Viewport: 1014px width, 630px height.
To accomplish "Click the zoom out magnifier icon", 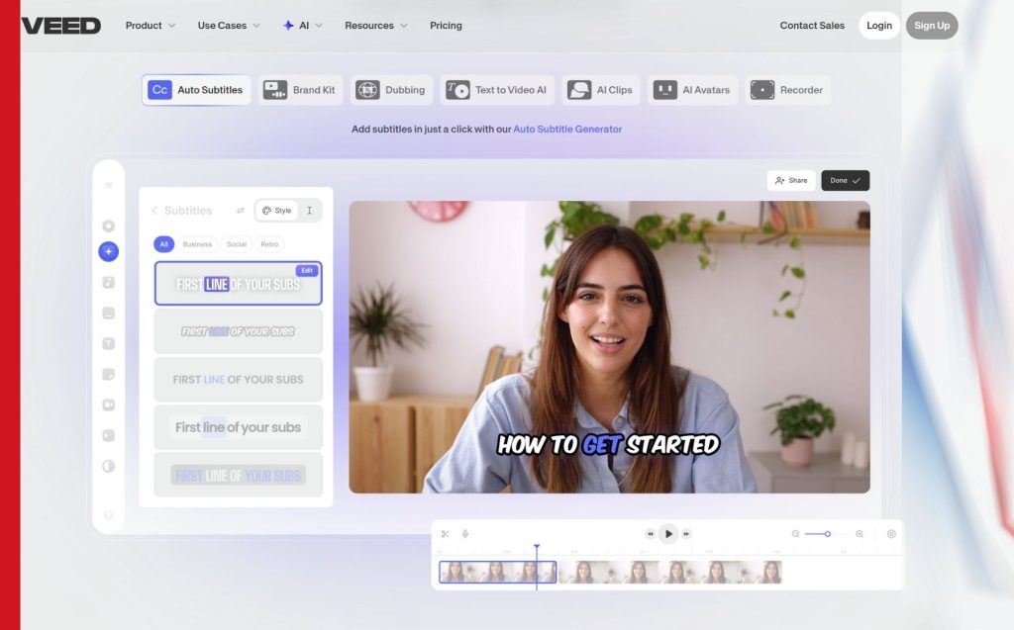I will 795,534.
